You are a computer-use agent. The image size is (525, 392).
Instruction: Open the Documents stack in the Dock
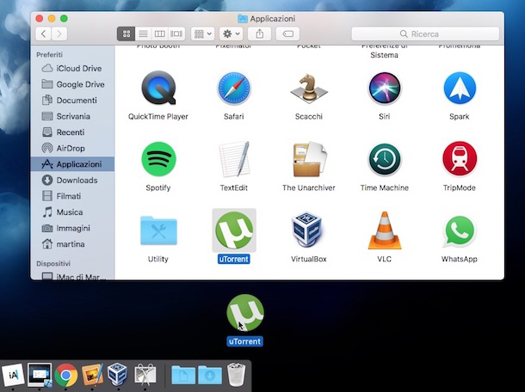pos(183,376)
